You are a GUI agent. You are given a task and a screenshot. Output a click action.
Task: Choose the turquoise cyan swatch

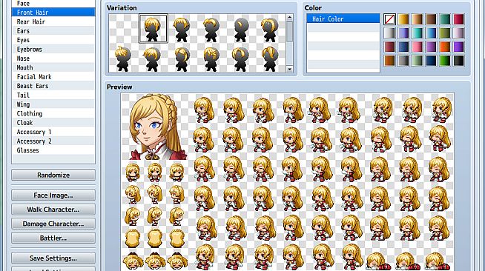point(417,33)
